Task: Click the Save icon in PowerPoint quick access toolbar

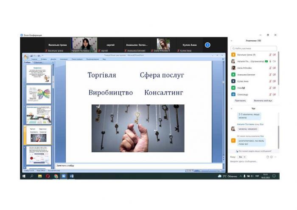Action: coord(31,56)
